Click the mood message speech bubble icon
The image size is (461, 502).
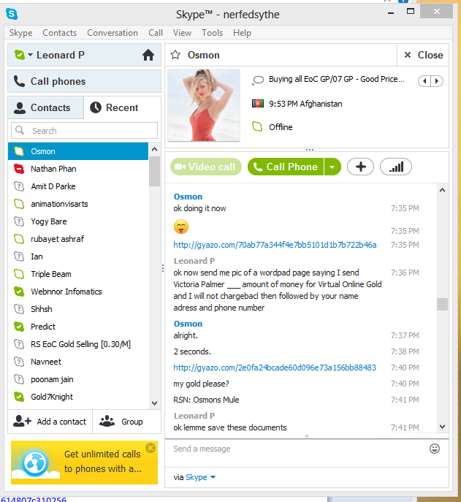pyautogui.click(x=258, y=80)
